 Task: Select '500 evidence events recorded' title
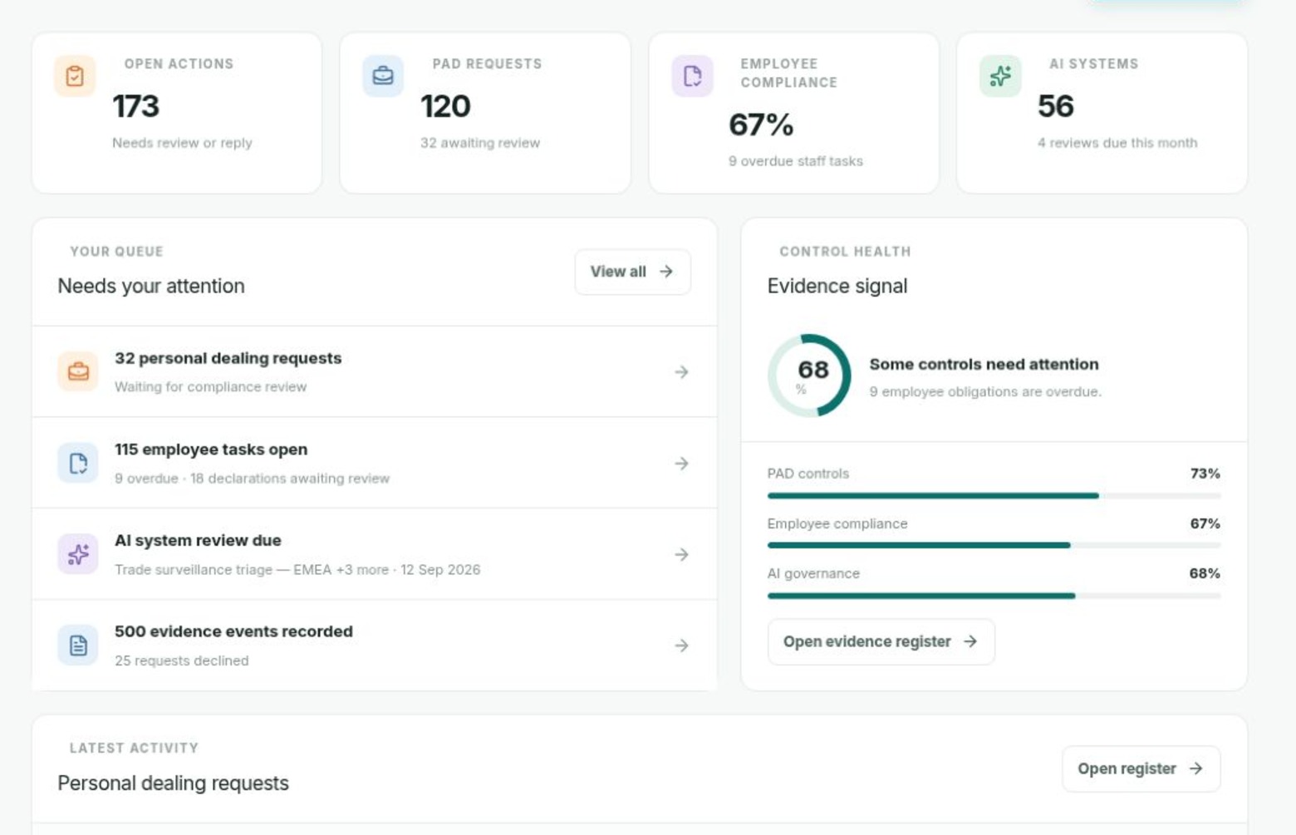click(233, 631)
